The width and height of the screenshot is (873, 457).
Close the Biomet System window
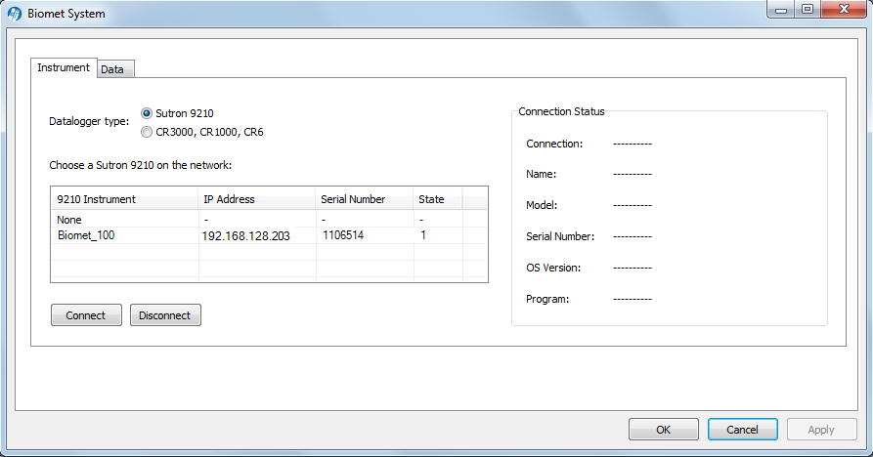(844, 10)
